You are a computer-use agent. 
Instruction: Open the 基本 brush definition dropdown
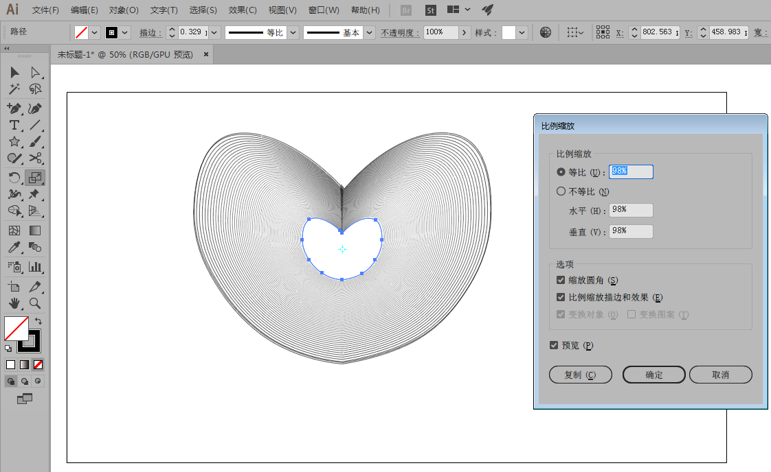(x=370, y=32)
